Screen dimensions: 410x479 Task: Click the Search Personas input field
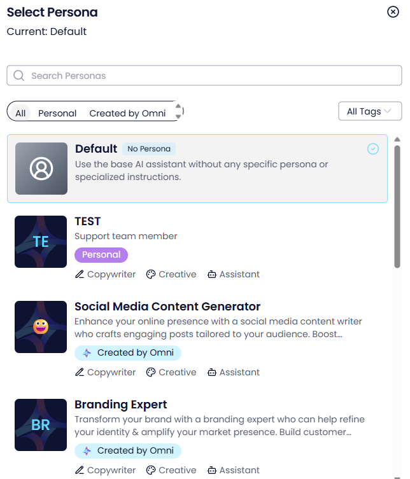point(210,76)
